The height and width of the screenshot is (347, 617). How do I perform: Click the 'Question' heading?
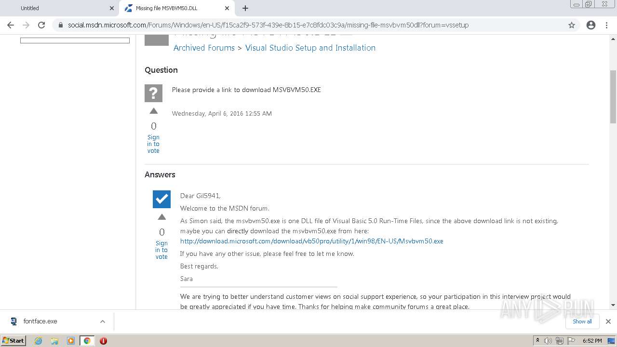click(x=161, y=70)
